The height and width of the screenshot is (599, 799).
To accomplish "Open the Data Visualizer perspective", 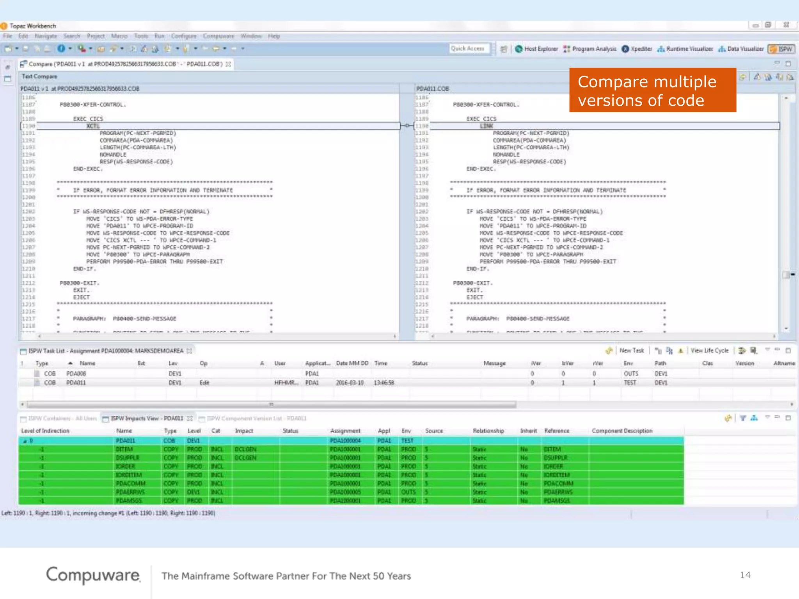I will [741, 49].
